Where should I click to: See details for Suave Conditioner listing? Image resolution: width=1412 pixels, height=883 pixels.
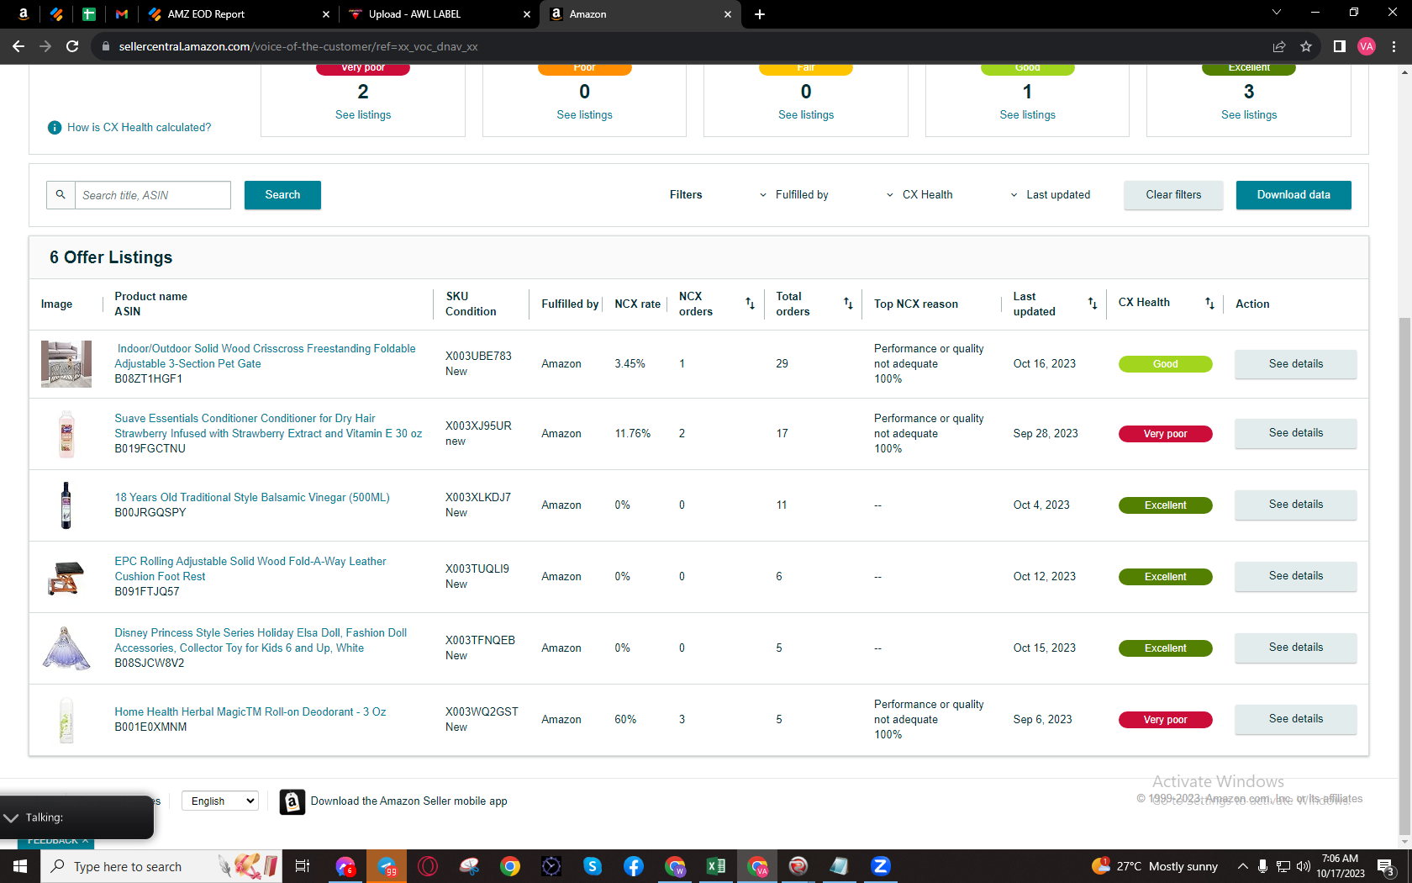click(x=1296, y=433)
